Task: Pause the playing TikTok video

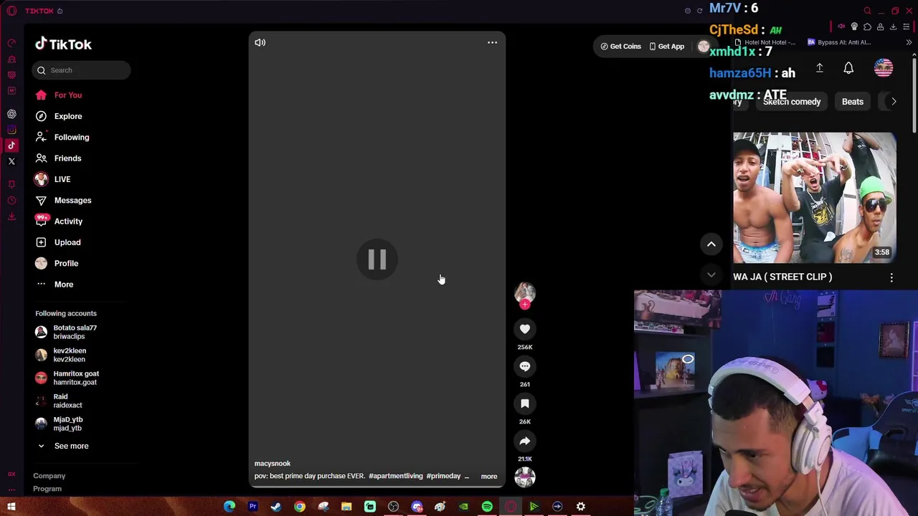Action: (x=377, y=259)
